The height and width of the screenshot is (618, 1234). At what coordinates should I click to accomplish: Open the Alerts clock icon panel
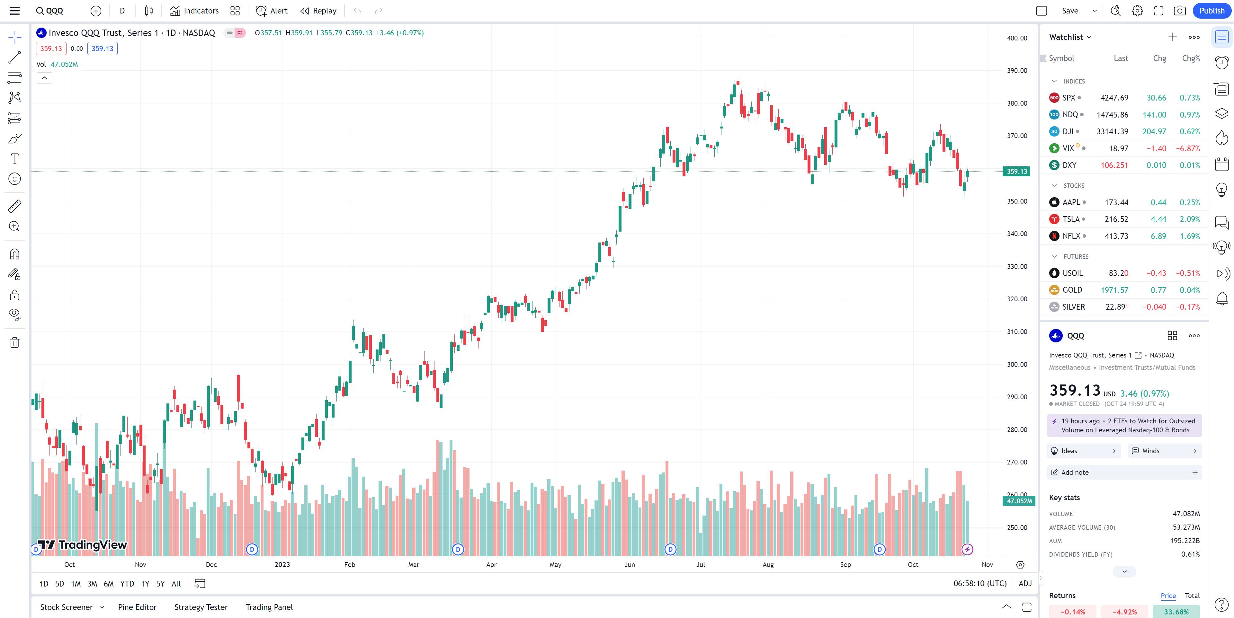click(1221, 62)
